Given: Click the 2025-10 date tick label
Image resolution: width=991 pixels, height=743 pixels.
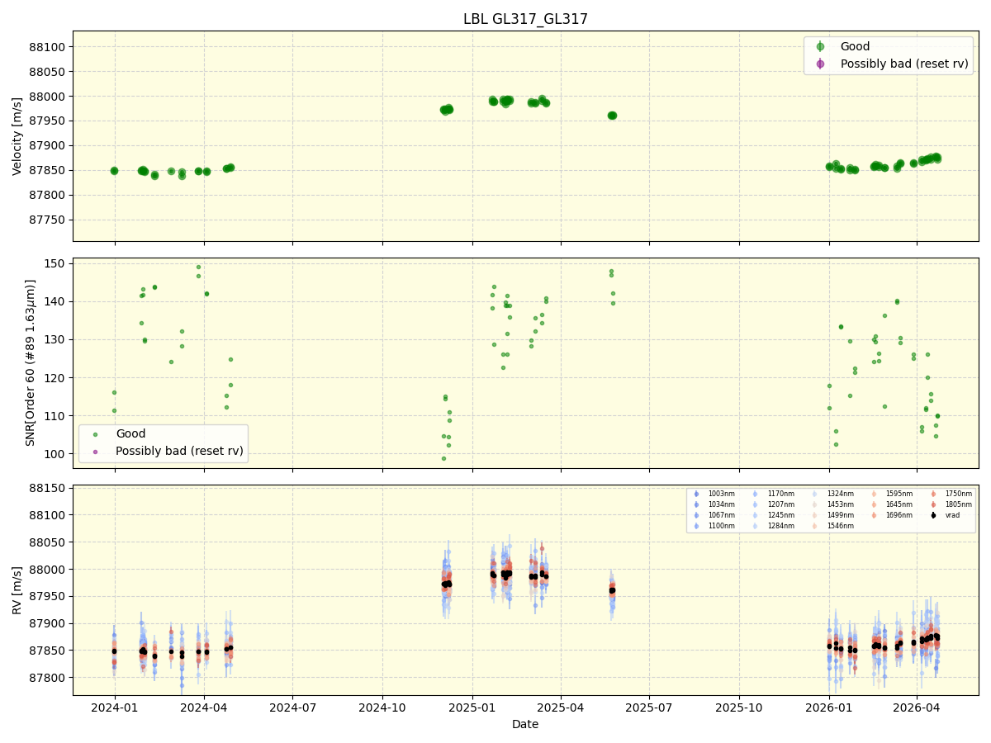Looking at the screenshot, I should pyautogui.click(x=739, y=707).
